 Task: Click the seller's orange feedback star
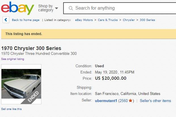[x=130, y=101]
